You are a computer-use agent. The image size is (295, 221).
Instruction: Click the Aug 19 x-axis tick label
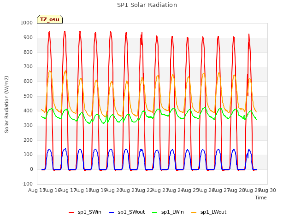point(98,190)
